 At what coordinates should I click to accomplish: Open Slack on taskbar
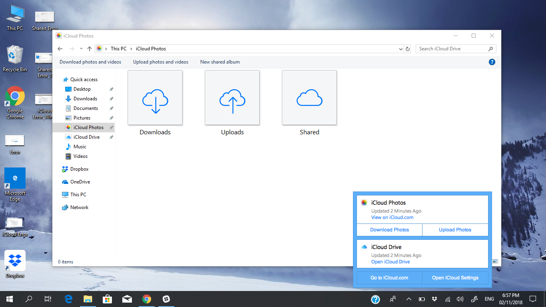coord(166,299)
